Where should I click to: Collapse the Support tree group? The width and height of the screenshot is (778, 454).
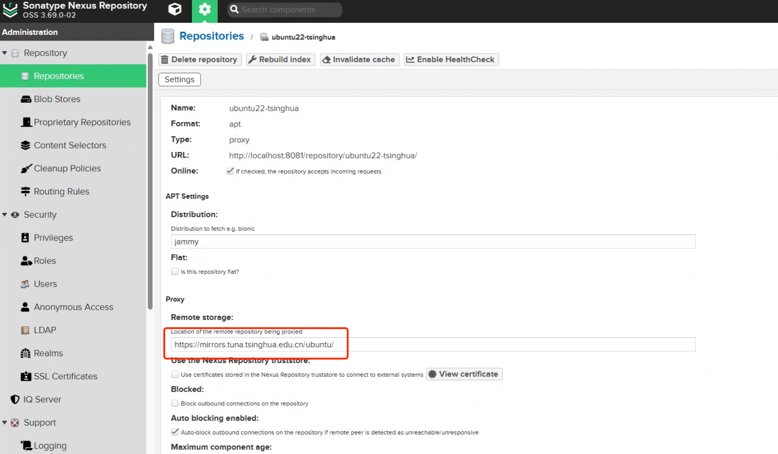pos(5,423)
